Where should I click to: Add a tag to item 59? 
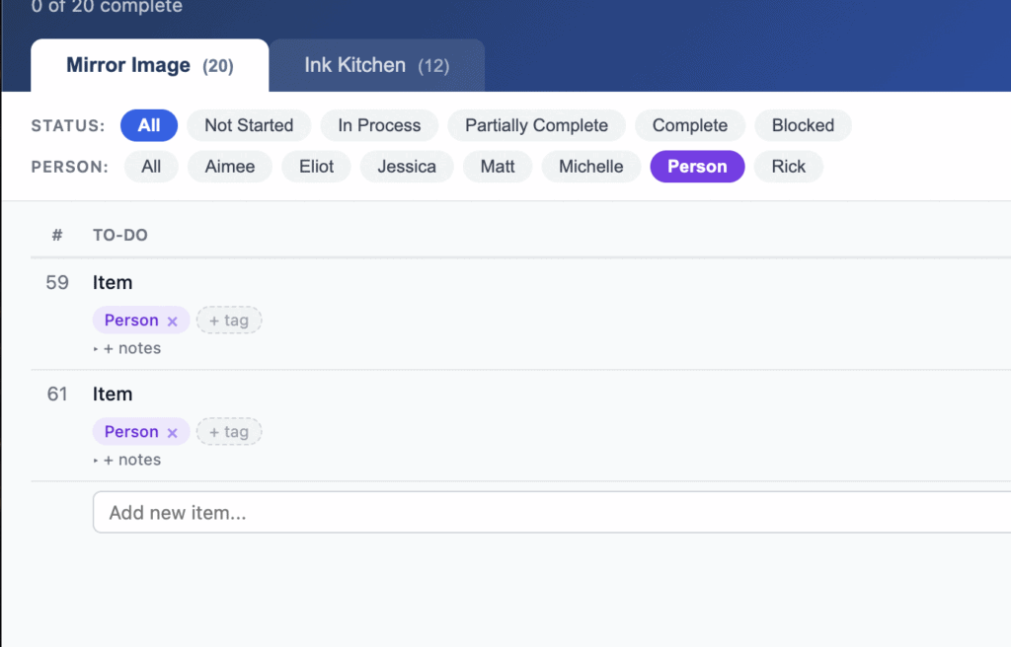pyautogui.click(x=229, y=321)
